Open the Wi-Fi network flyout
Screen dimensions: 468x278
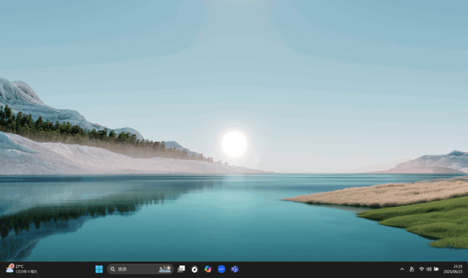pyautogui.click(x=421, y=269)
